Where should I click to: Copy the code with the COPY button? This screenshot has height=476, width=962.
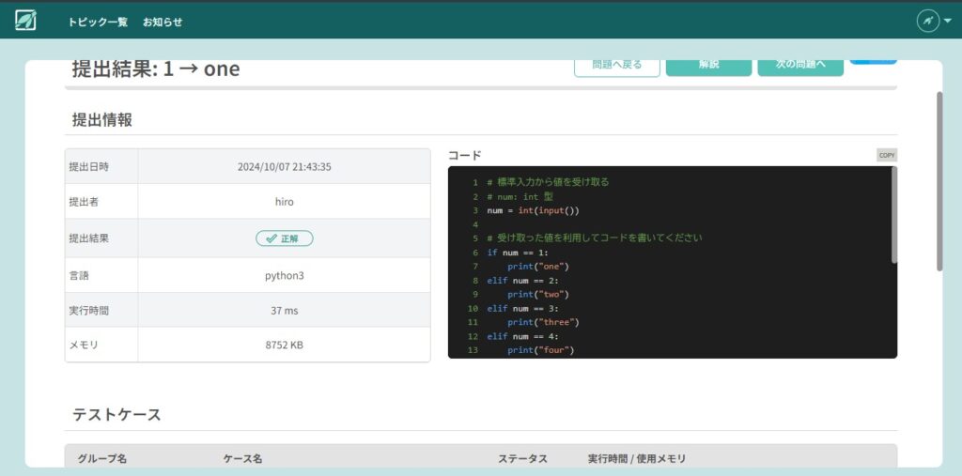pos(886,155)
